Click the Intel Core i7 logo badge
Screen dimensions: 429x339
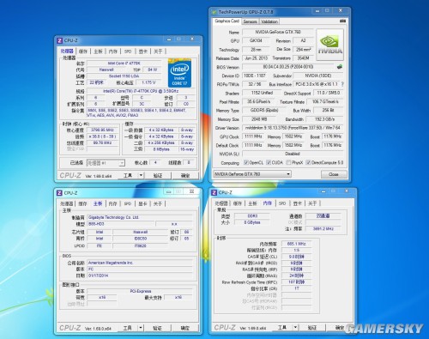pyautogui.click(x=179, y=73)
